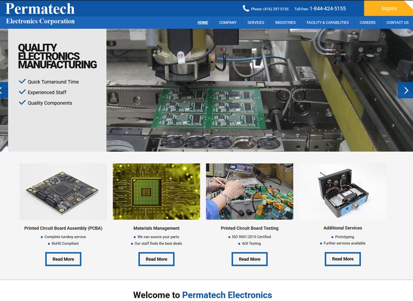Click 'Our staff finds the best deals'
Viewport: 413px width, 301px height.
pos(158,243)
